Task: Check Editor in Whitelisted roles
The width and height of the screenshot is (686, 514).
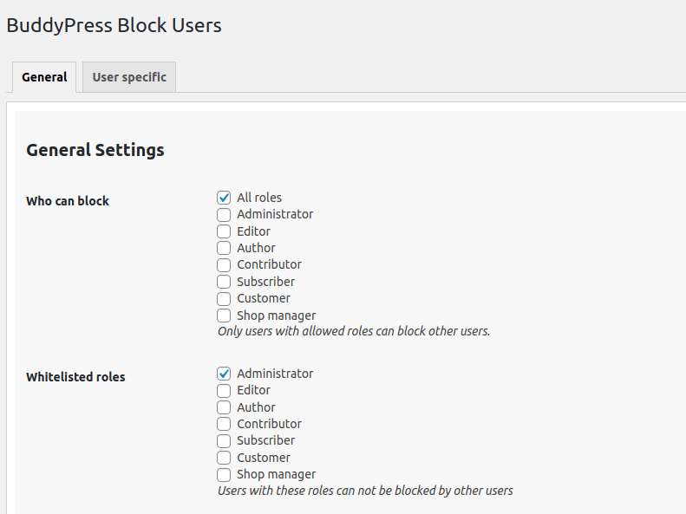Action: (224, 390)
